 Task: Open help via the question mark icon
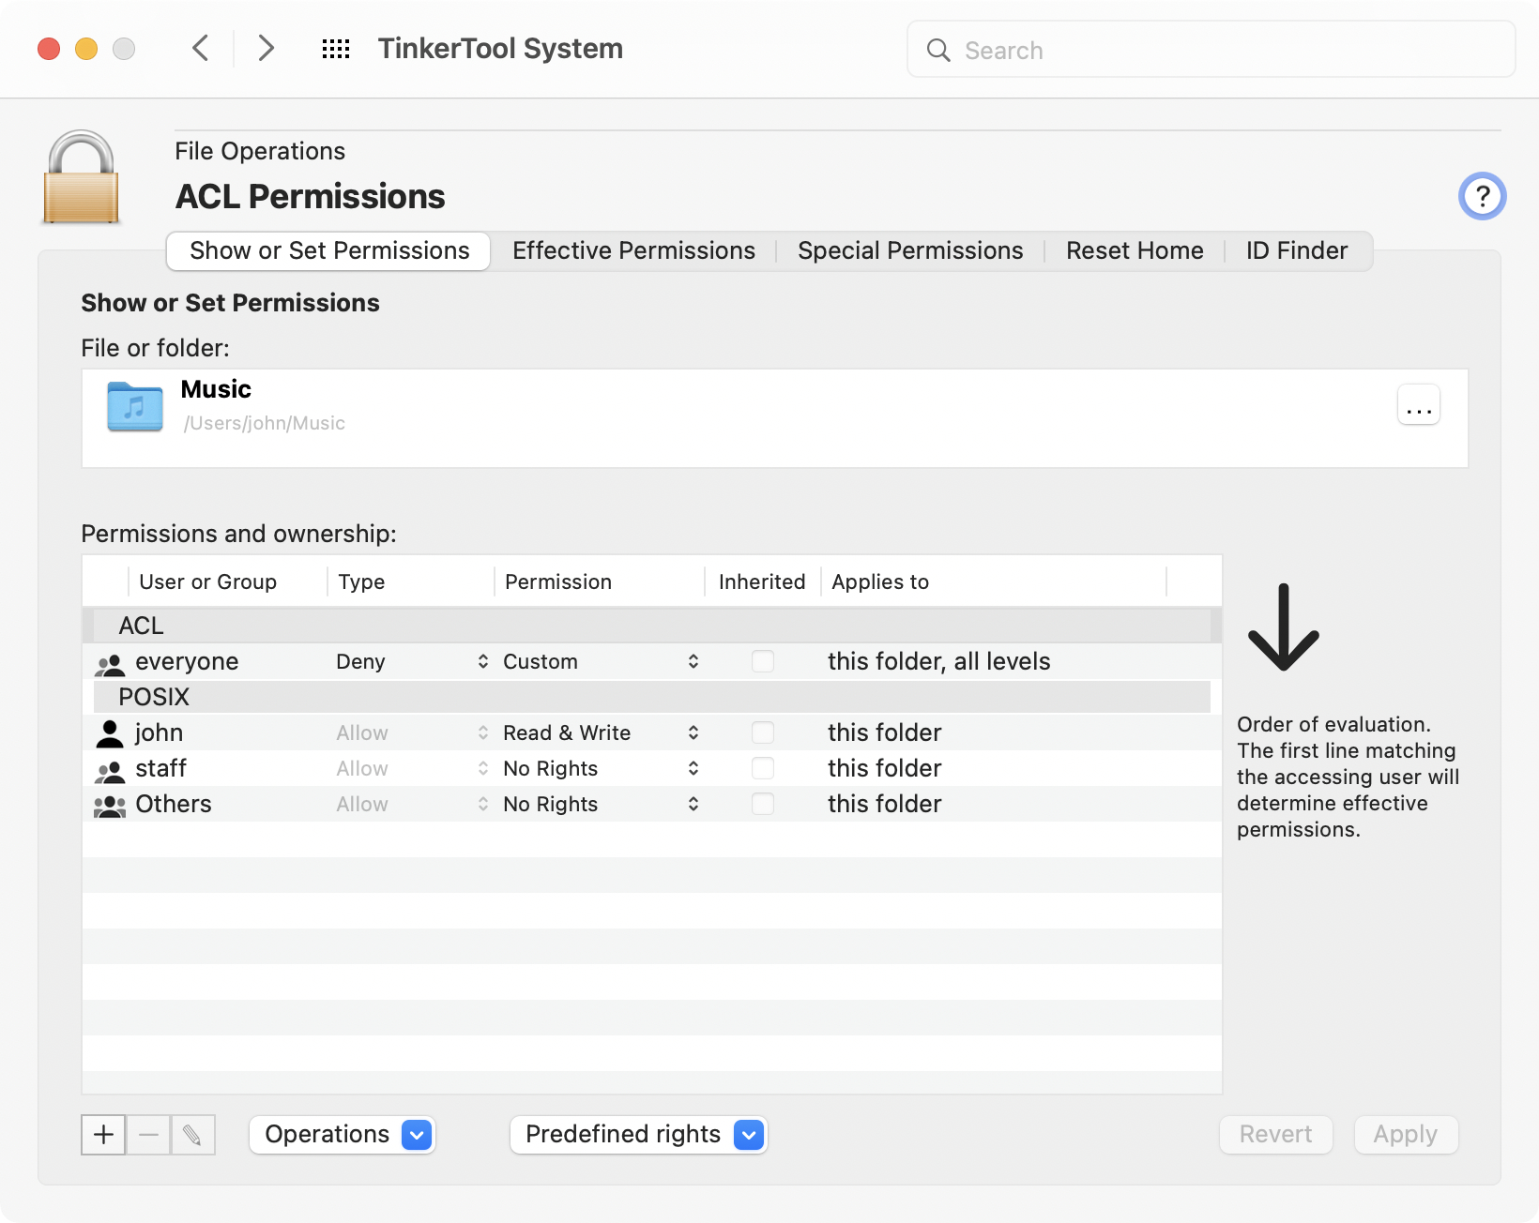(1482, 196)
